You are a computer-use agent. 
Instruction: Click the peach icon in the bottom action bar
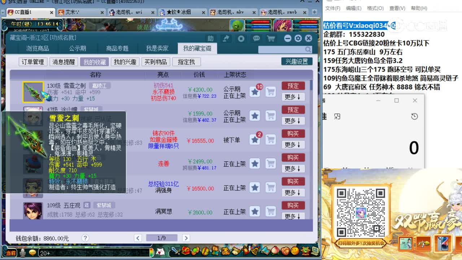click(x=275, y=250)
